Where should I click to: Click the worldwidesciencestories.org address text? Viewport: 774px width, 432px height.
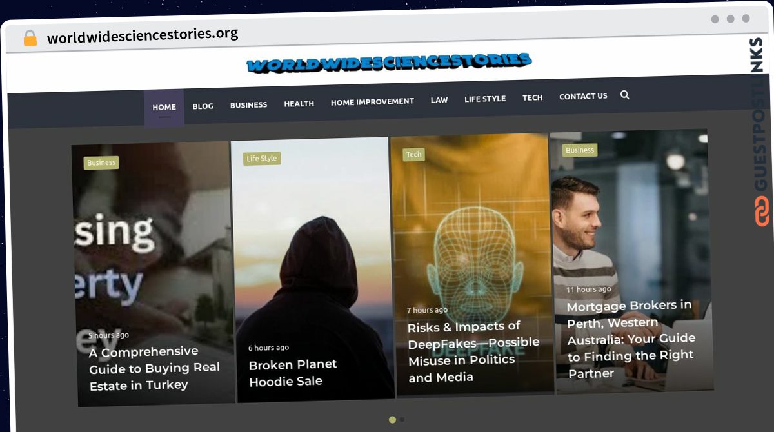point(143,35)
